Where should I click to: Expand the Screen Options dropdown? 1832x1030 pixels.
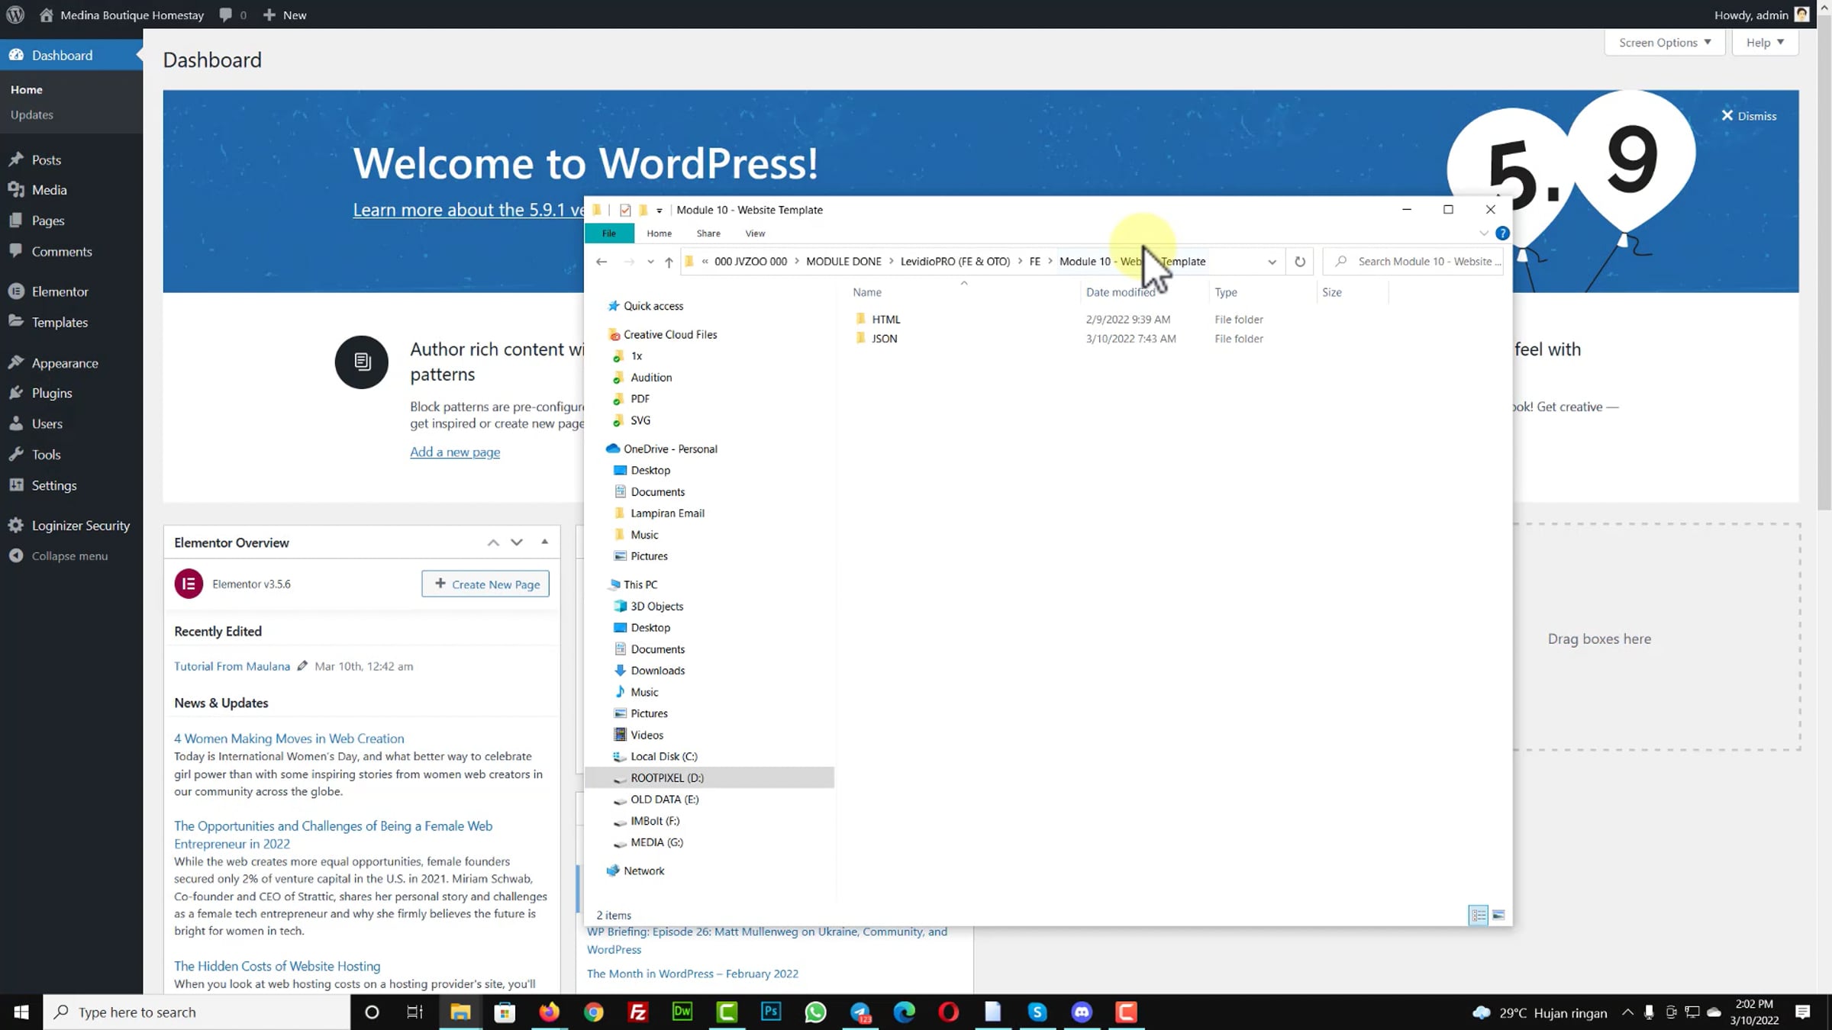1664,43
